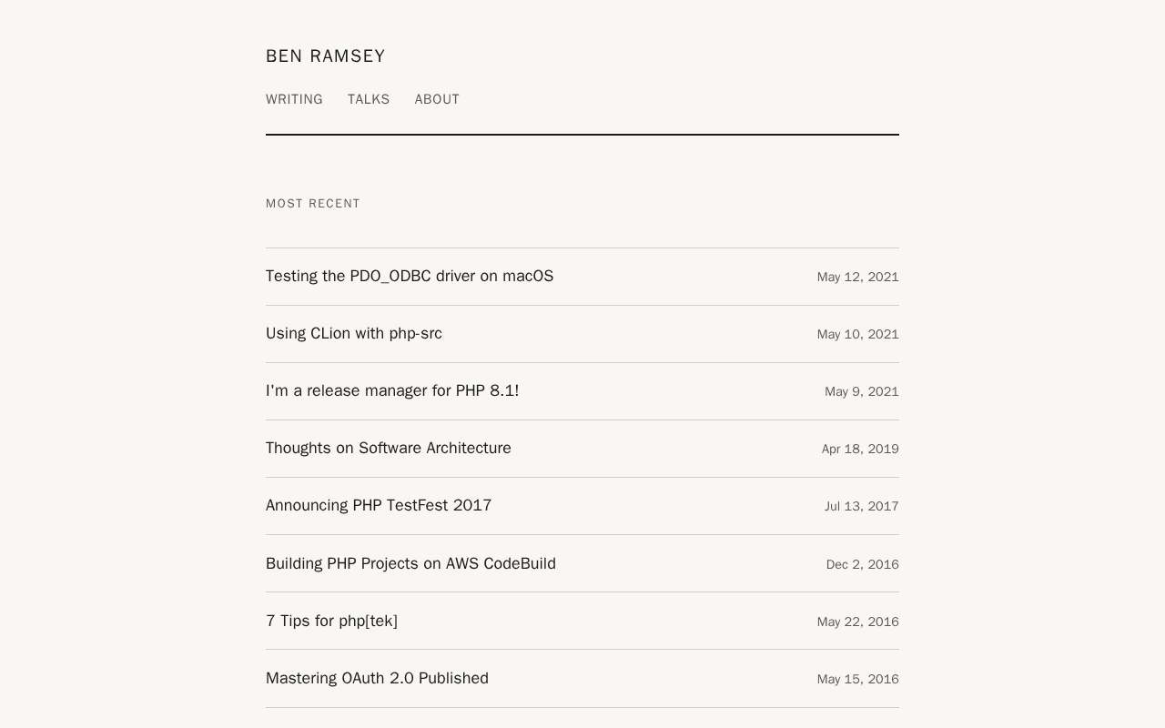
Task: Open Mastering OAuth 2.0 Published post
Action: tap(377, 678)
